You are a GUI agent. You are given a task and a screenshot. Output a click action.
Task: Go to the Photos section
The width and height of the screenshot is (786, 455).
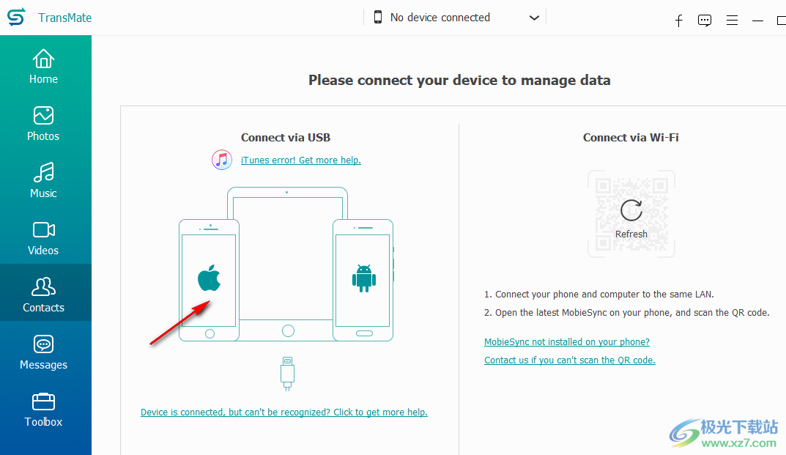tap(44, 124)
